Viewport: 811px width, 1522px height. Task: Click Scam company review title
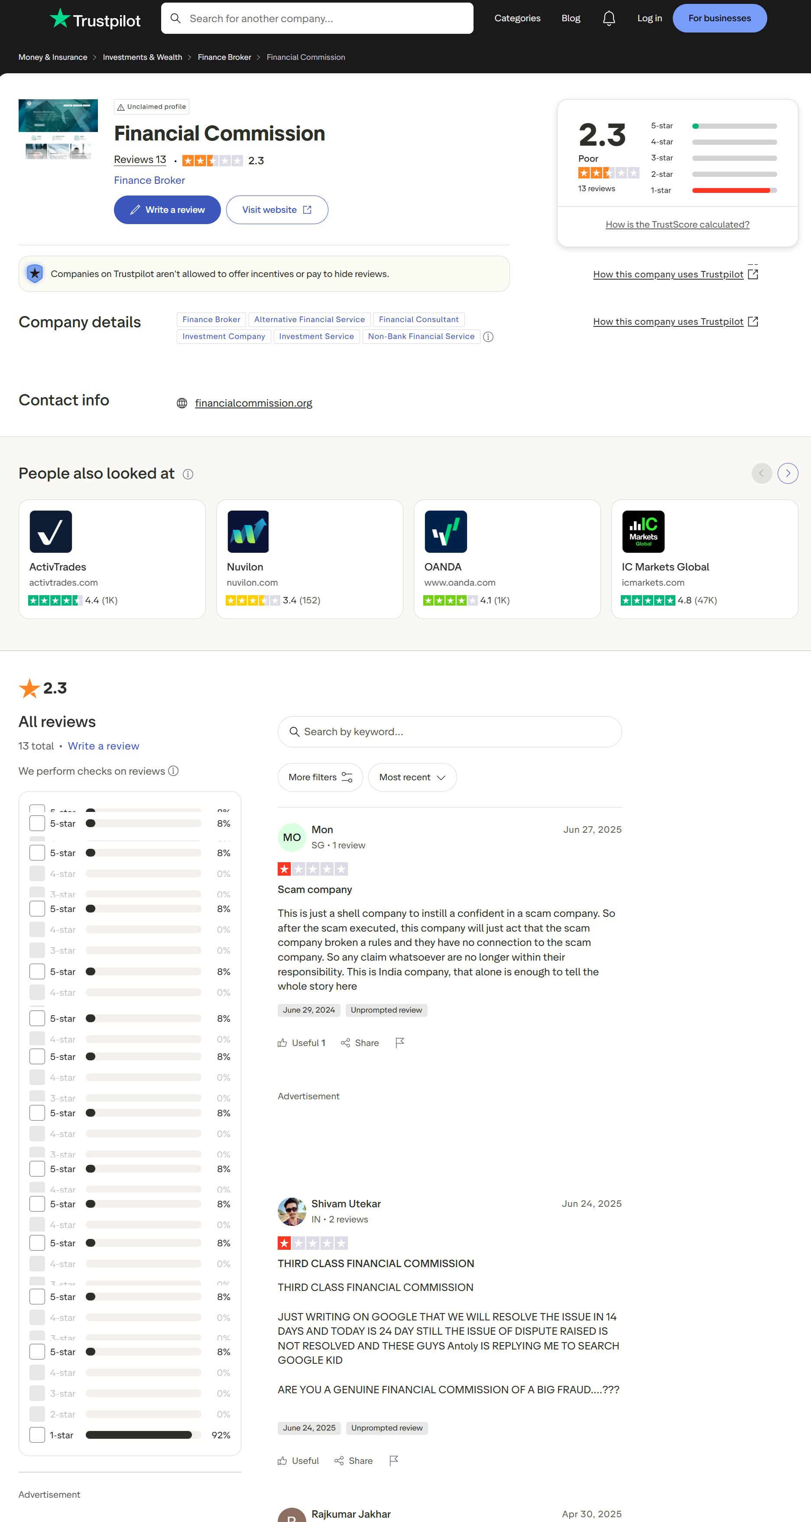coord(315,890)
